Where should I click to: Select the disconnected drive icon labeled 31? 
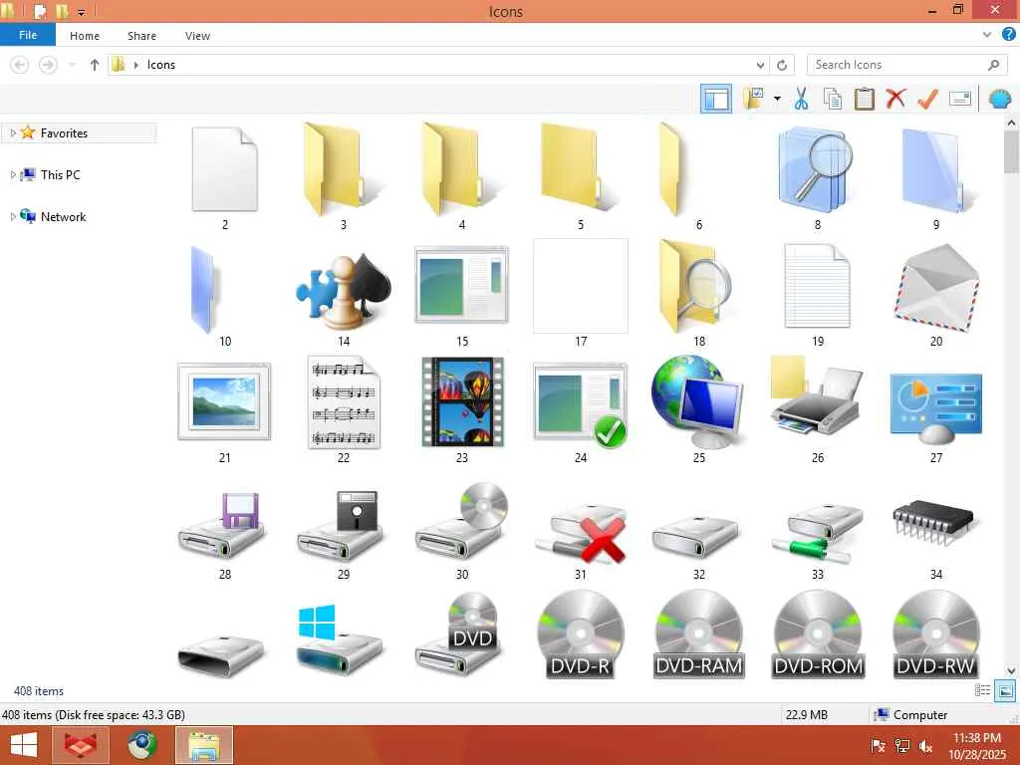click(x=581, y=532)
